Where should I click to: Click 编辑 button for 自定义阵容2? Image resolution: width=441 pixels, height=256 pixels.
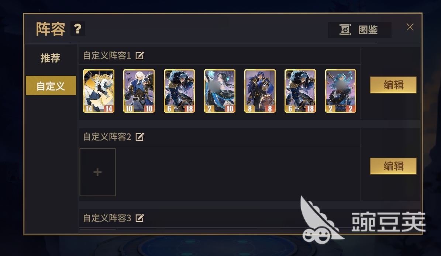pyautogui.click(x=393, y=166)
